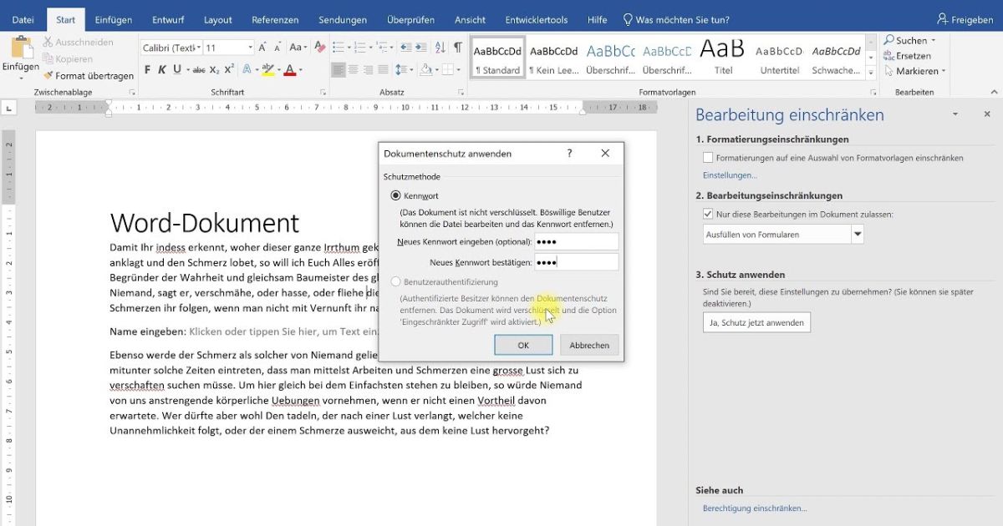Open Absatz dialog launcher
This screenshot has height=526, width=1003.
pyautogui.click(x=461, y=92)
